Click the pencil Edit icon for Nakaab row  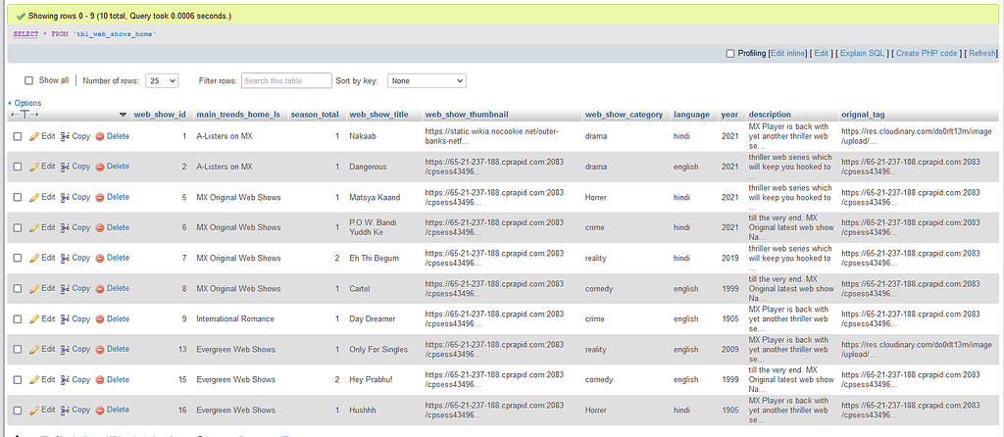pyautogui.click(x=34, y=136)
